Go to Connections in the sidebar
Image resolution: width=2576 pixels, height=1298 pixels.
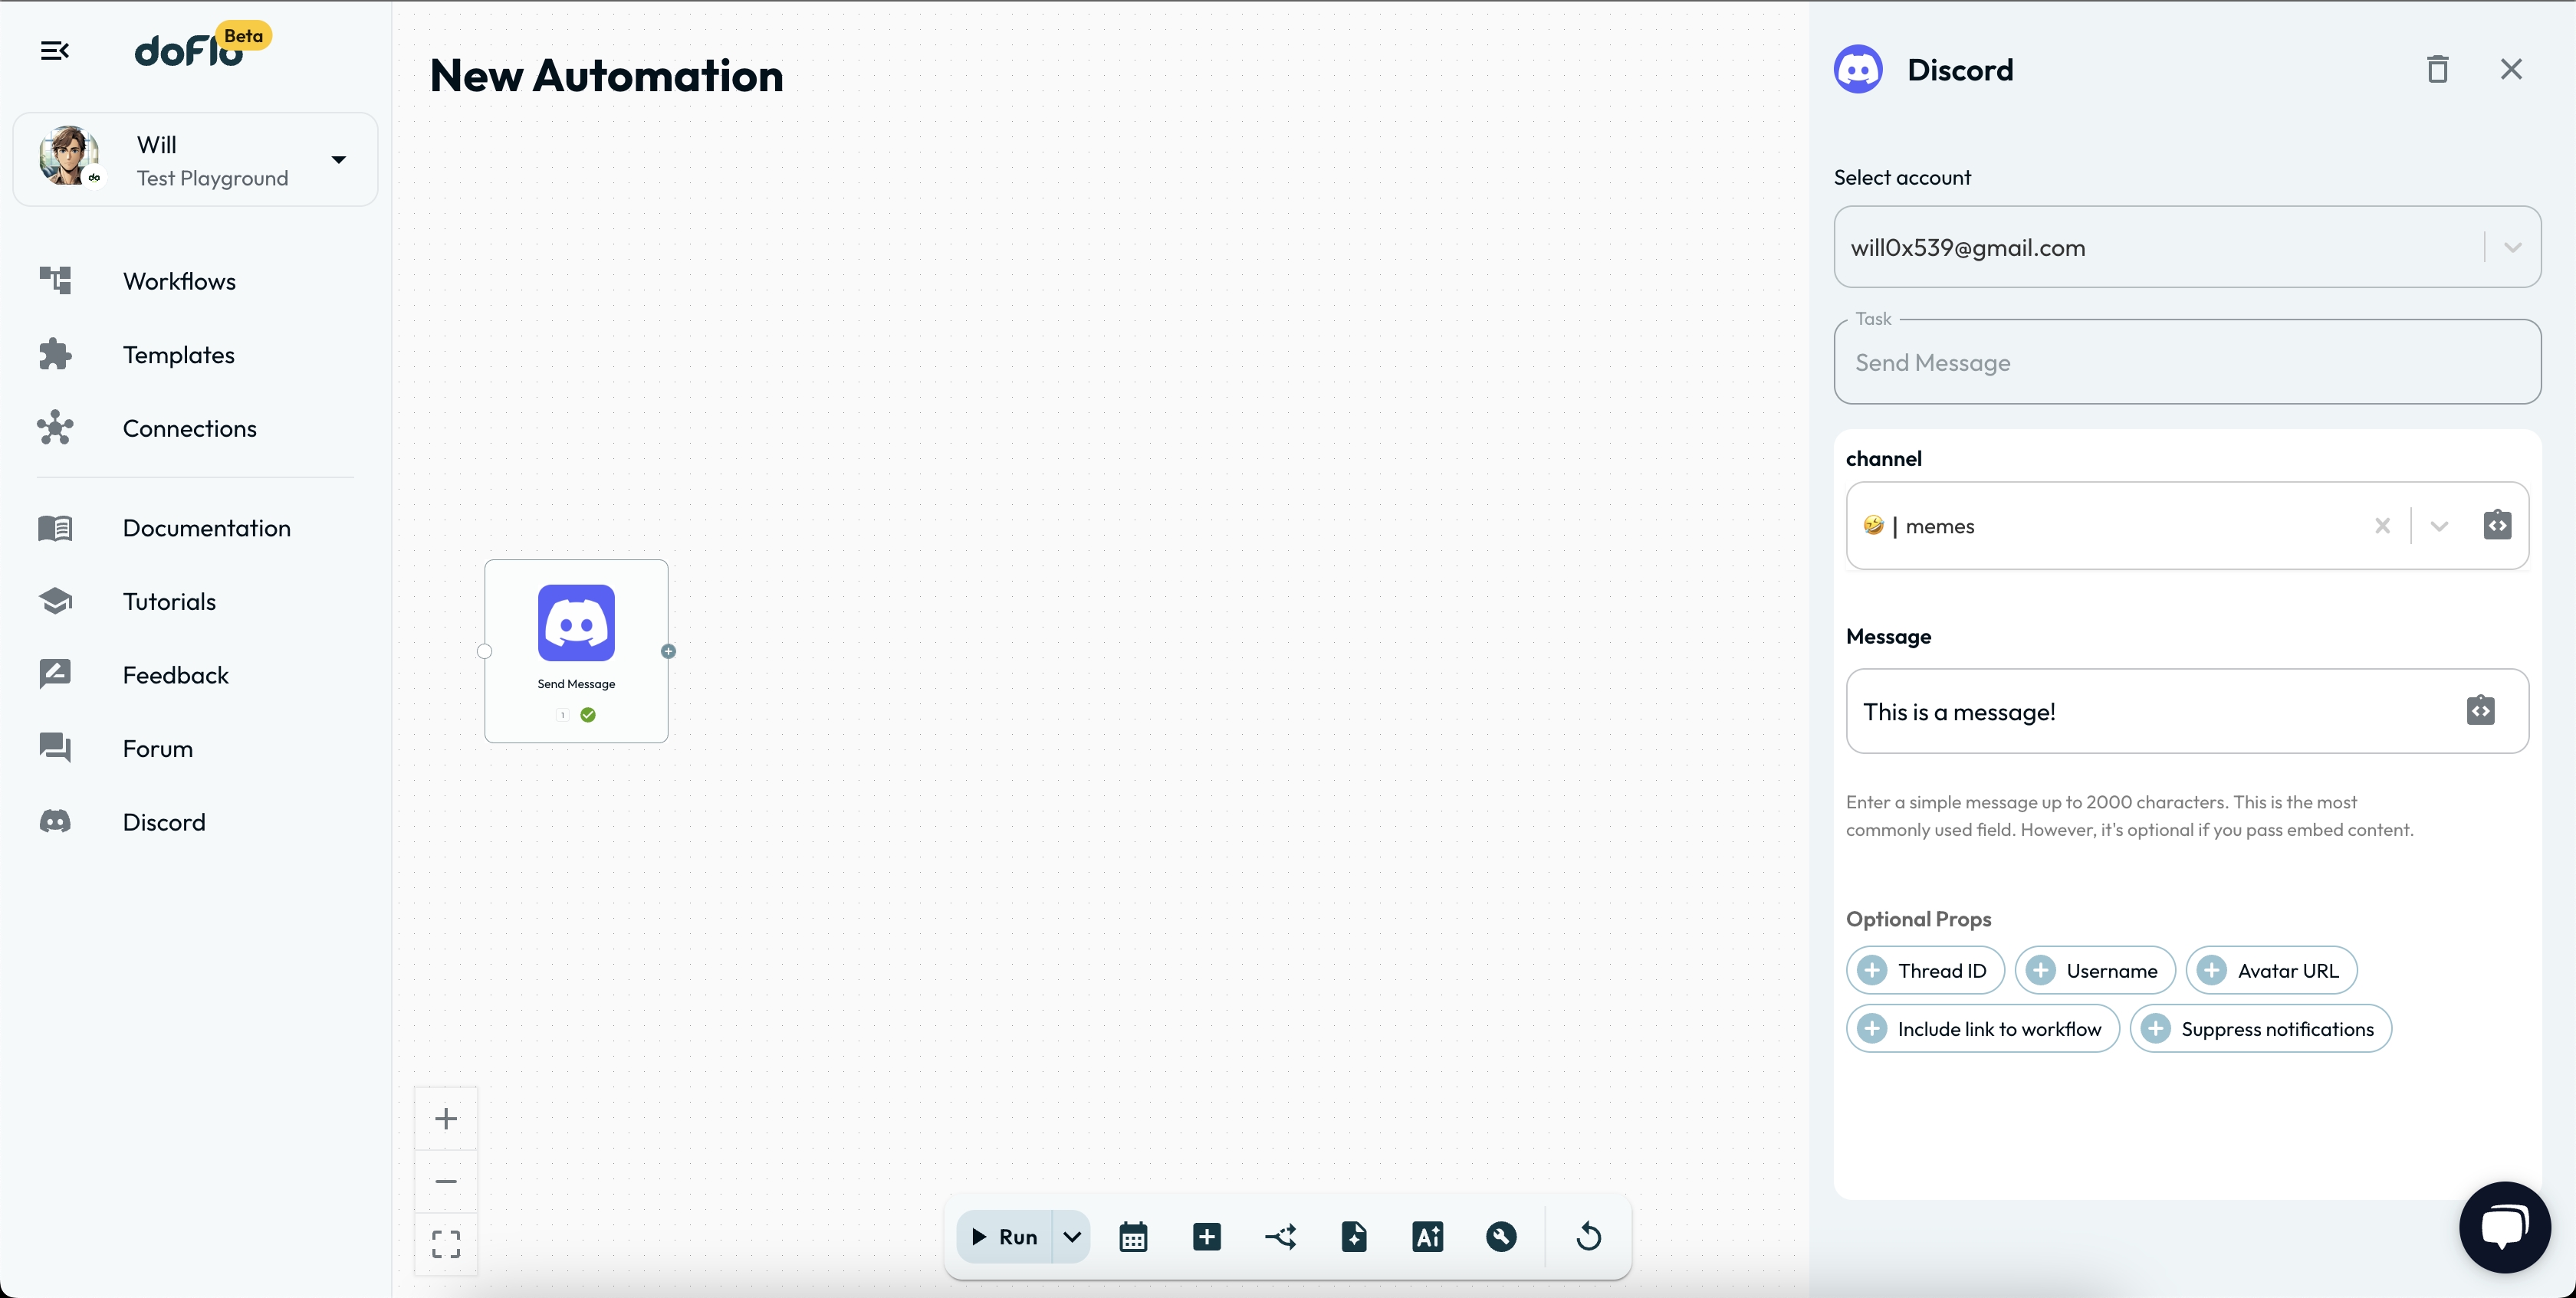[189, 428]
